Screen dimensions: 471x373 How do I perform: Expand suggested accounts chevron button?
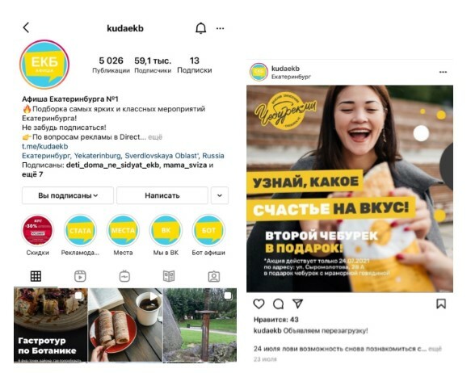click(220, 195)
